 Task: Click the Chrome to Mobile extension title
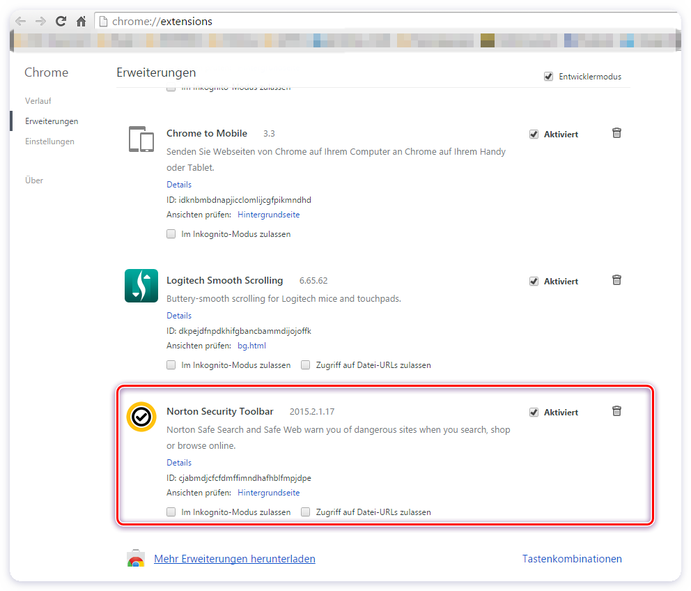click(x=207, y=133)
